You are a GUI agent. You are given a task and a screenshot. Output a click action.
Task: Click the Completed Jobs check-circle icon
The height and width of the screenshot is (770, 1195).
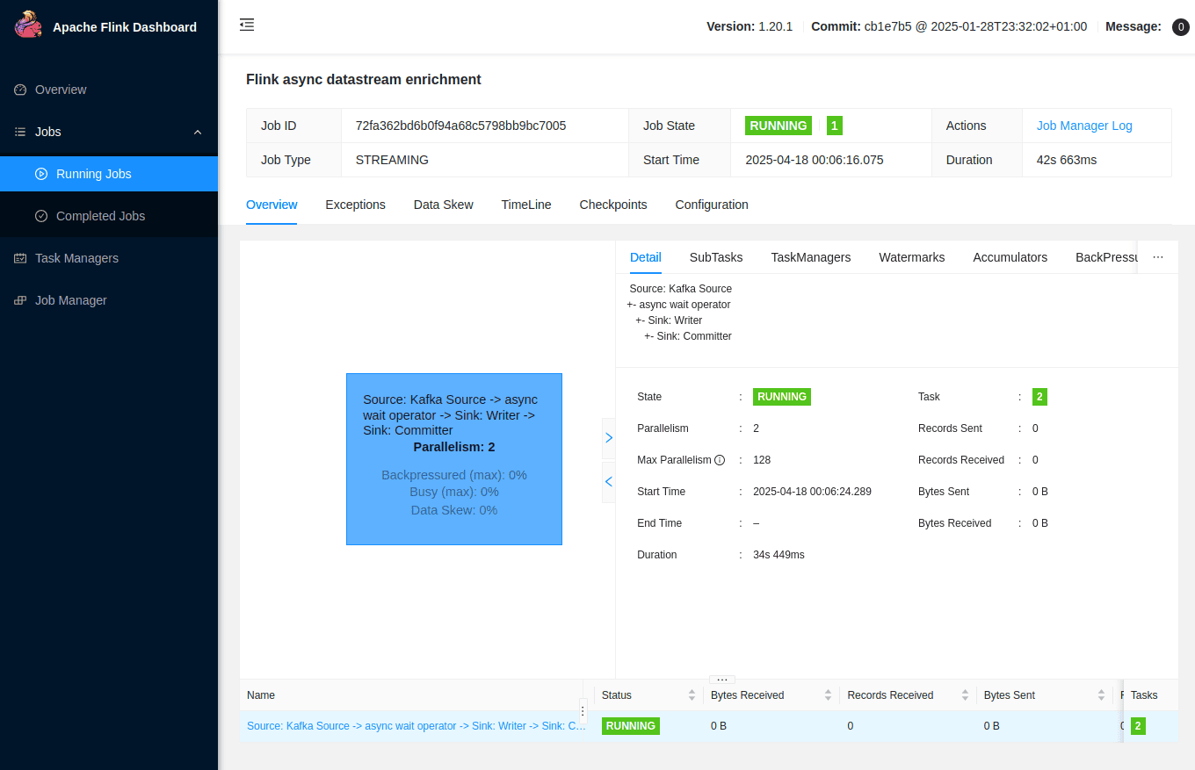(41, 216)
